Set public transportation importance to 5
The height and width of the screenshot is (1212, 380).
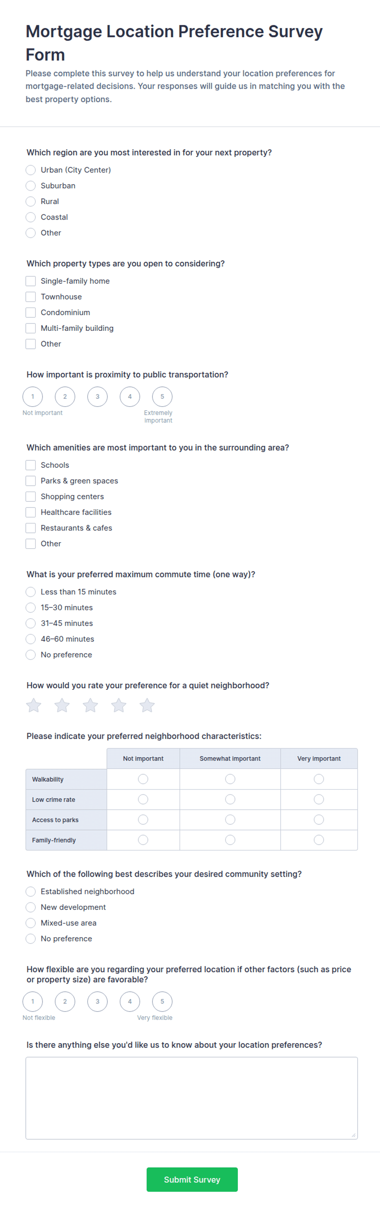coord(162,397)
